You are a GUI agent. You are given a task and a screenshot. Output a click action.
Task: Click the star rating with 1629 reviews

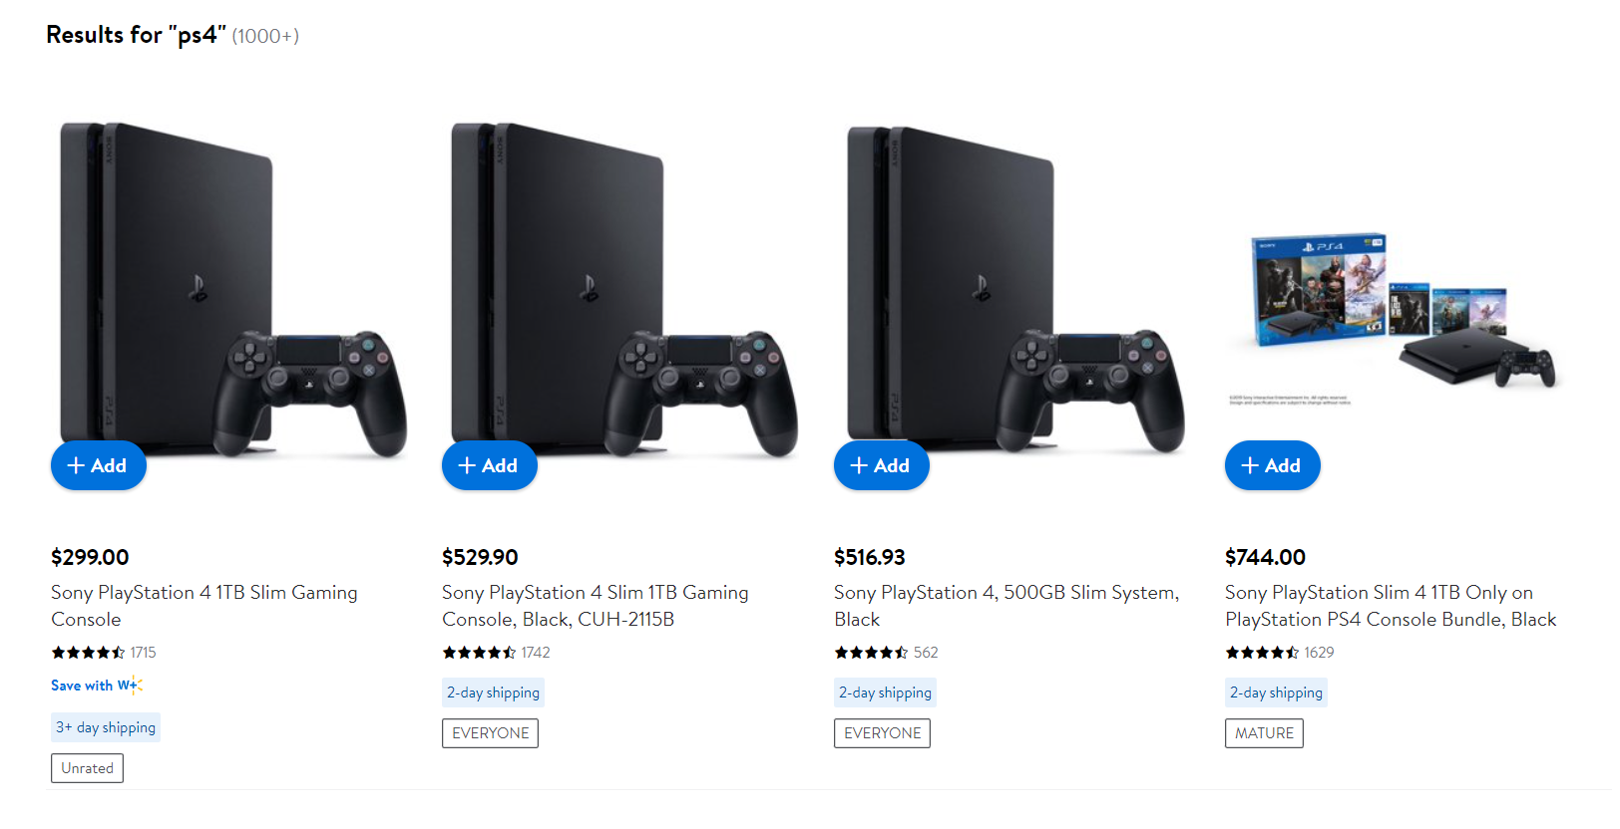[1262, 653]
